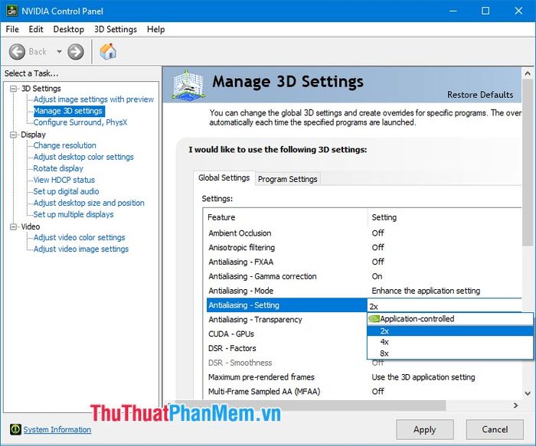Click the Feature column header
The width and height of the screenshot is (536, 446).
click(287, 217)
